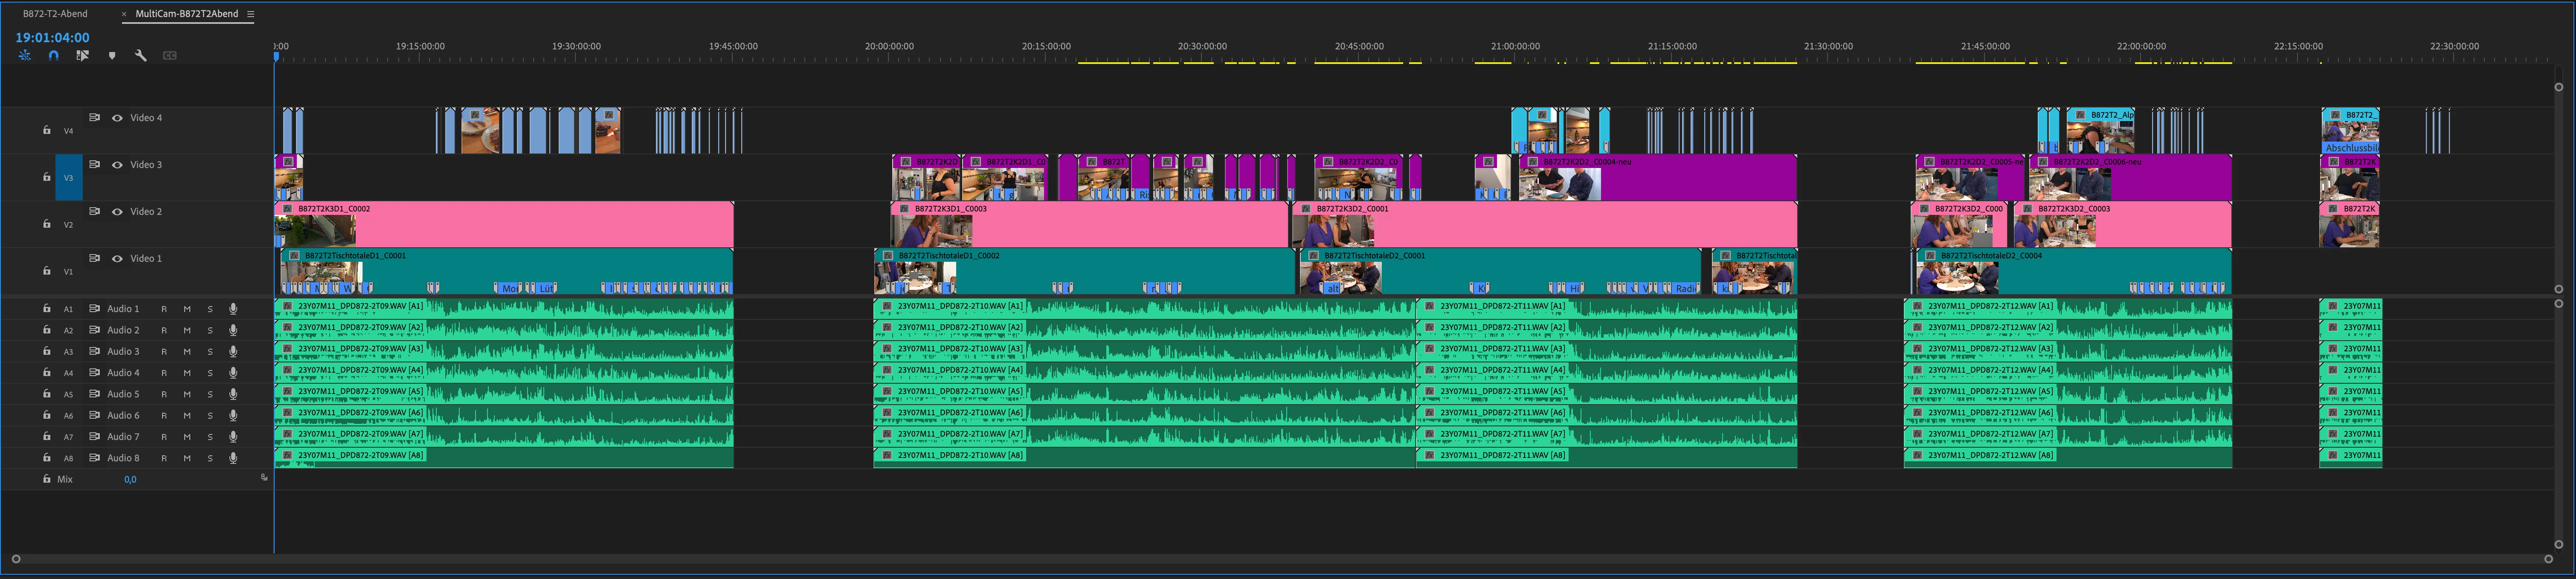The image size is (2576, 579).
Task: Toggle timeline snapping magnet icon
Action: [54, 56]
